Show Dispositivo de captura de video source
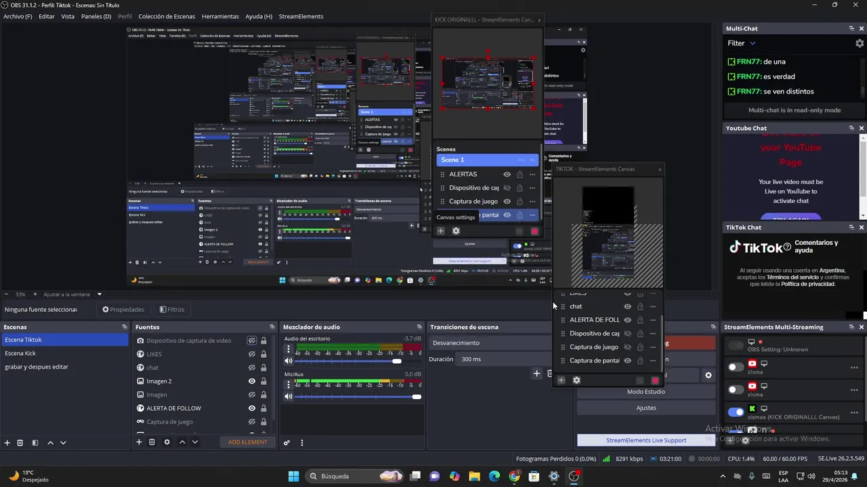The image size is (867, 487). [252, 341]
